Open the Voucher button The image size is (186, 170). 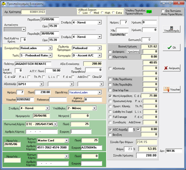[171, 89]
